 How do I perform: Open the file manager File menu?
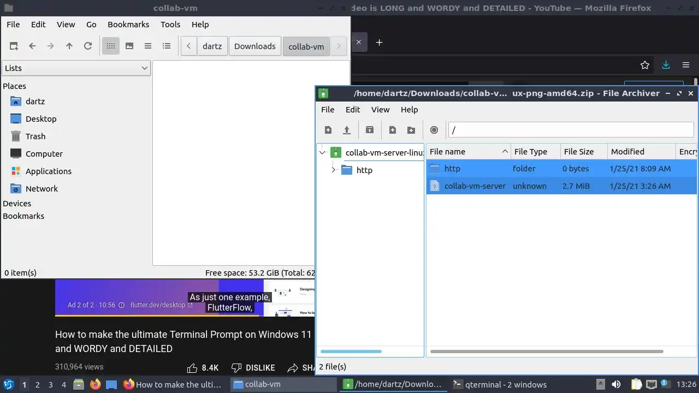[x=13, y=25]
